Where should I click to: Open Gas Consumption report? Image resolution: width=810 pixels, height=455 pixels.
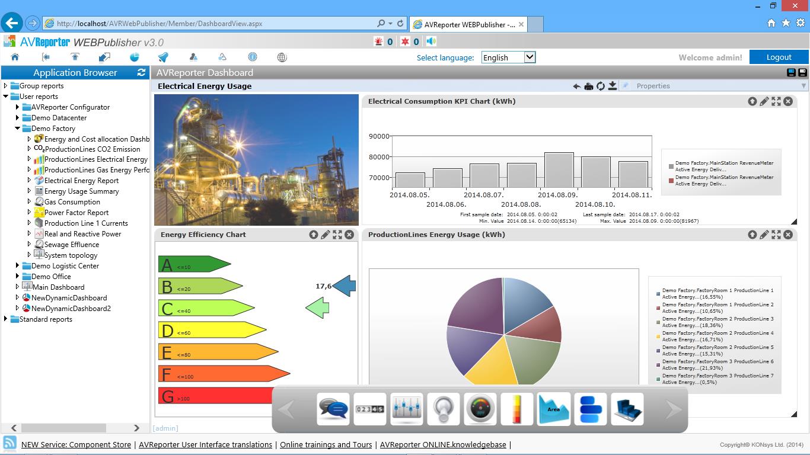[72, 202]
